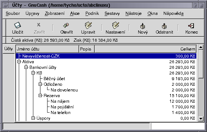The width and height of the screenshot is (207, 132).
Task: Open the Okna menu
Action: click(152, 13)
